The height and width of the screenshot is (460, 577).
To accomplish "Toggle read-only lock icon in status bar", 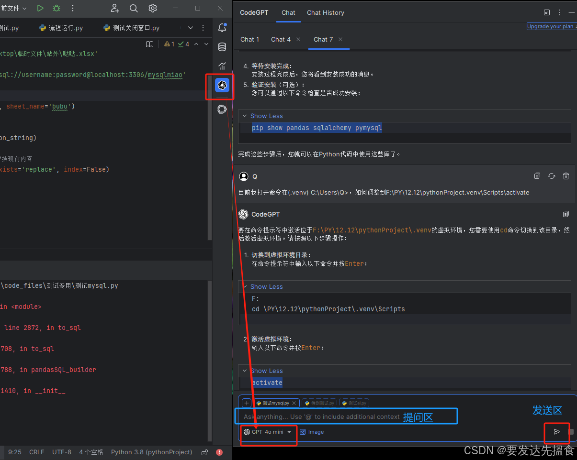I will pyautogui.click(x=204, y=452).
